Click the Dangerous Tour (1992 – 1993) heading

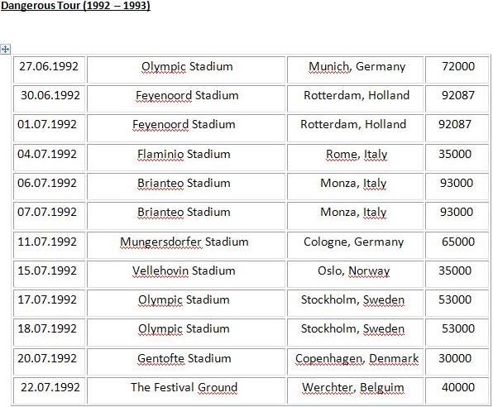coord(75,6)
